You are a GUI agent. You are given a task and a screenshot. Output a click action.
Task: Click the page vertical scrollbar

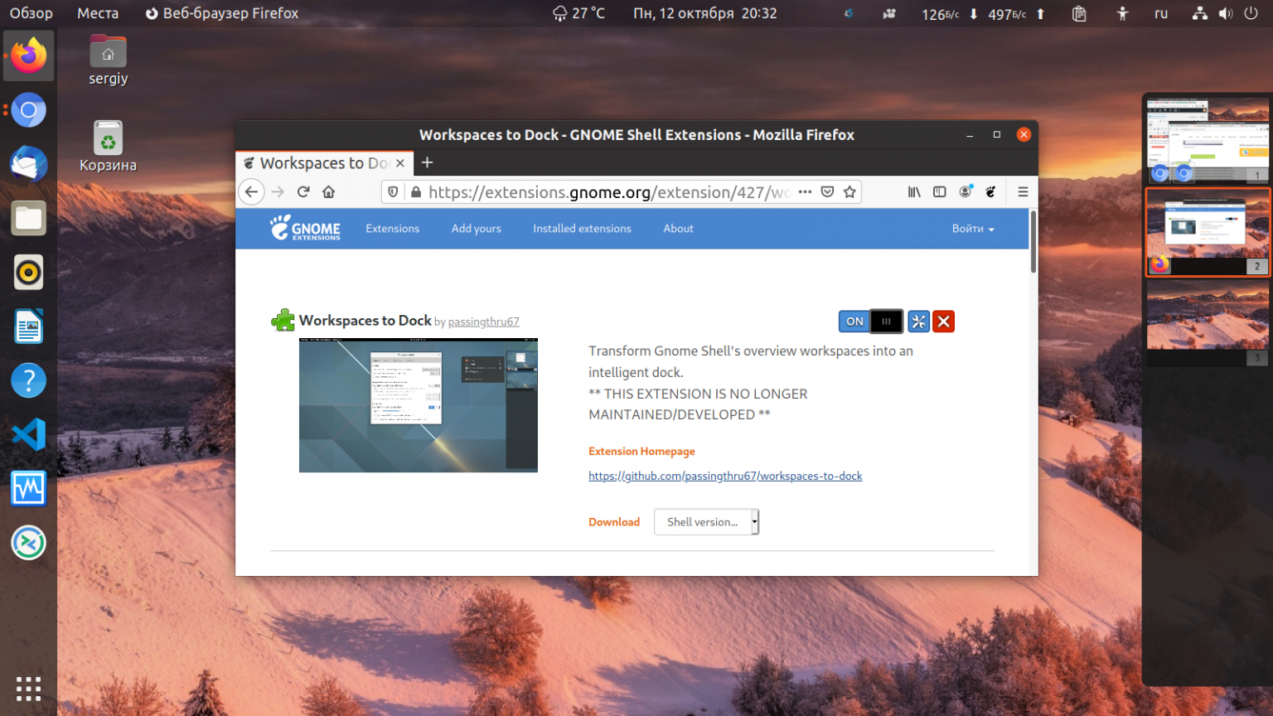pyautogui.click(x=1033, y=242)
